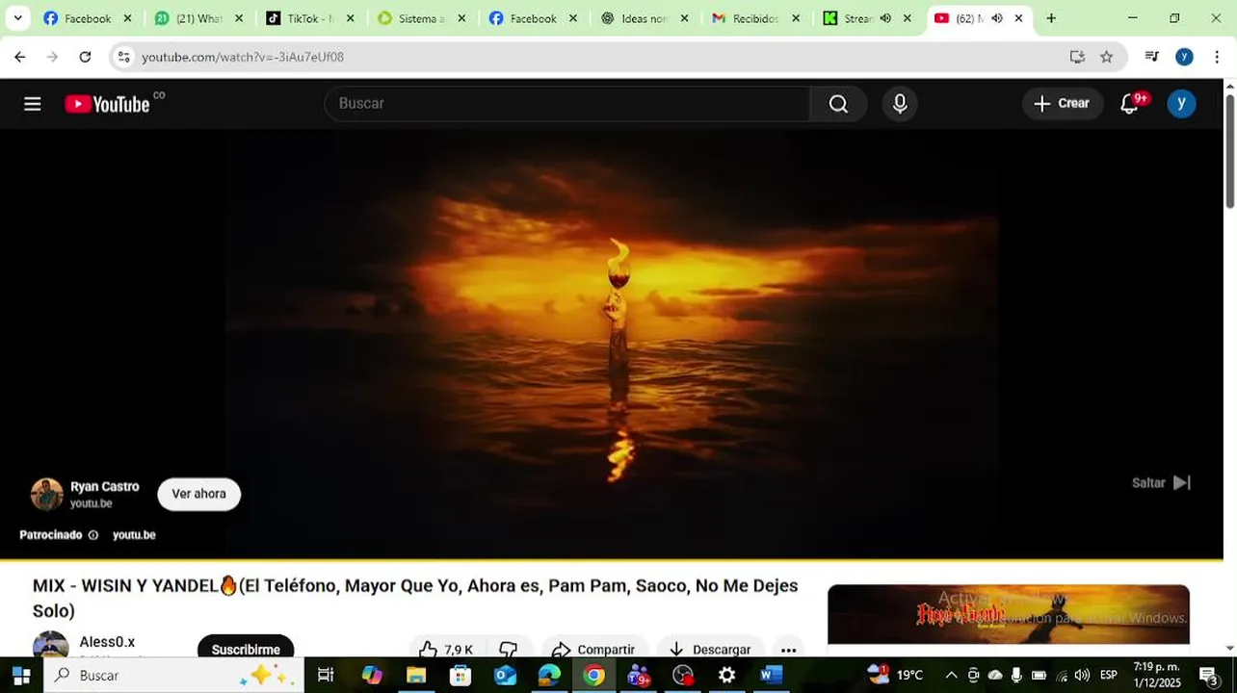The width and height of the screenshot is (1237, 693).
Task: Skip the ad with Saltar
Action: click(1162, 483)
